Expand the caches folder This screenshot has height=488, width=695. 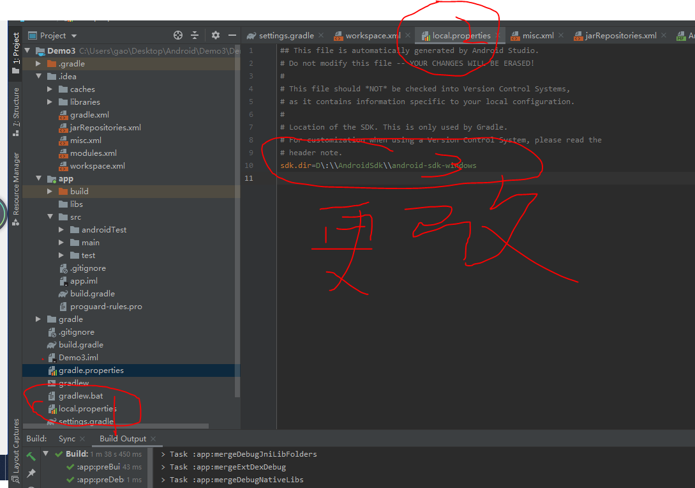50,89
